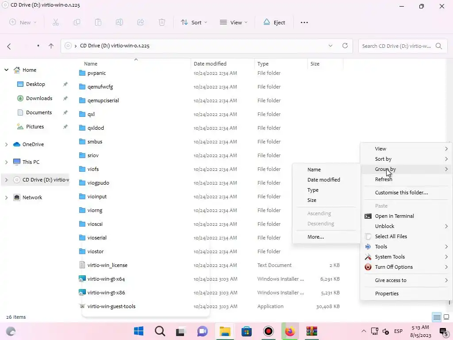Click the System Tools icon in context menu
Screen dimensions: 453x340
(368, 257)
